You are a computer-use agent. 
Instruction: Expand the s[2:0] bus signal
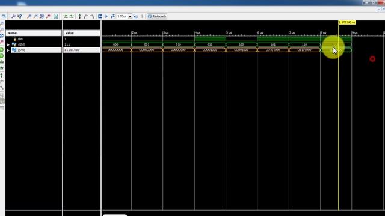click(x=8, y=44)
